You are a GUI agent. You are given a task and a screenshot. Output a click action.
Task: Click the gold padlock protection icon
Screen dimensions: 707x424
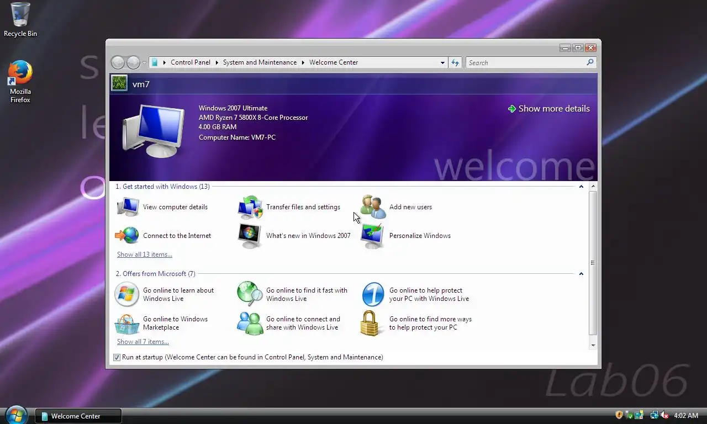click(371, 323)
